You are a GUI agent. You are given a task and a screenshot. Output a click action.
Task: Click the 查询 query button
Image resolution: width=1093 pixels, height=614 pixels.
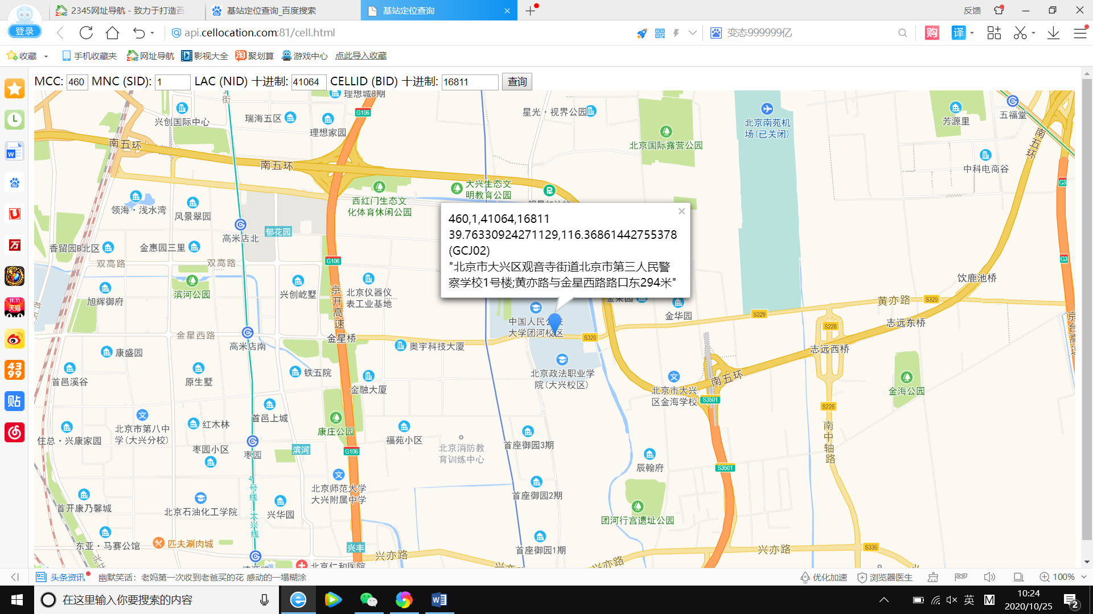pyautogui.click(x=517, y=82)
